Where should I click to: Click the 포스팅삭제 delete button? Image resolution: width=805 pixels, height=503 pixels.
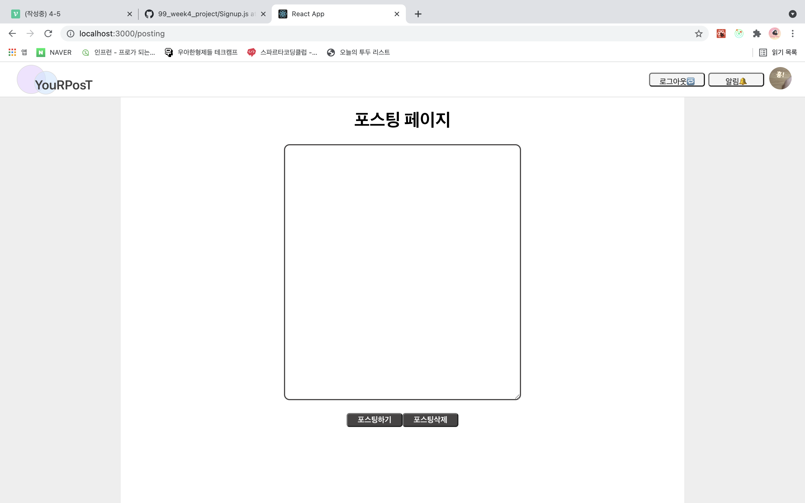pos(430,420)
